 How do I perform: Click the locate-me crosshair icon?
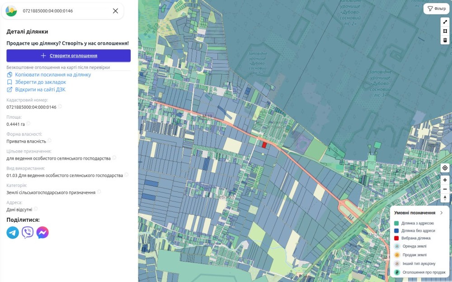[445, 168]
